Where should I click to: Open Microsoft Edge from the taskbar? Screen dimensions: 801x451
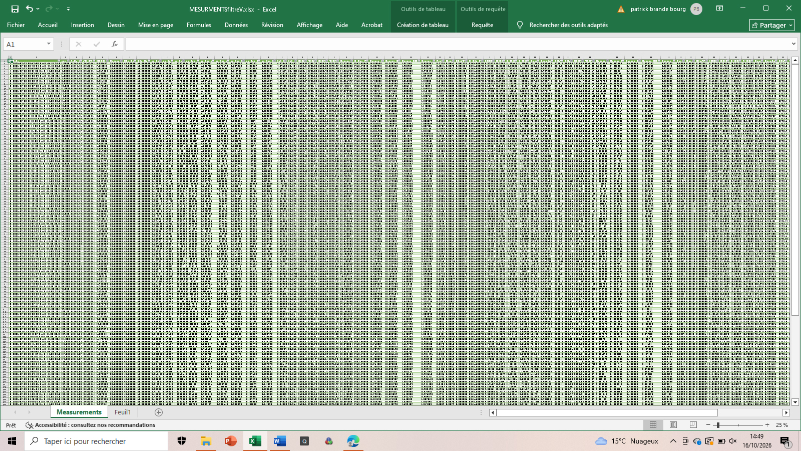353,441
